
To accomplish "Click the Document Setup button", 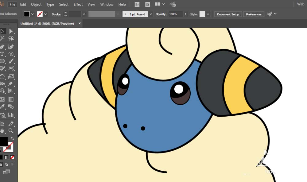I will click(x=228, y=14).
